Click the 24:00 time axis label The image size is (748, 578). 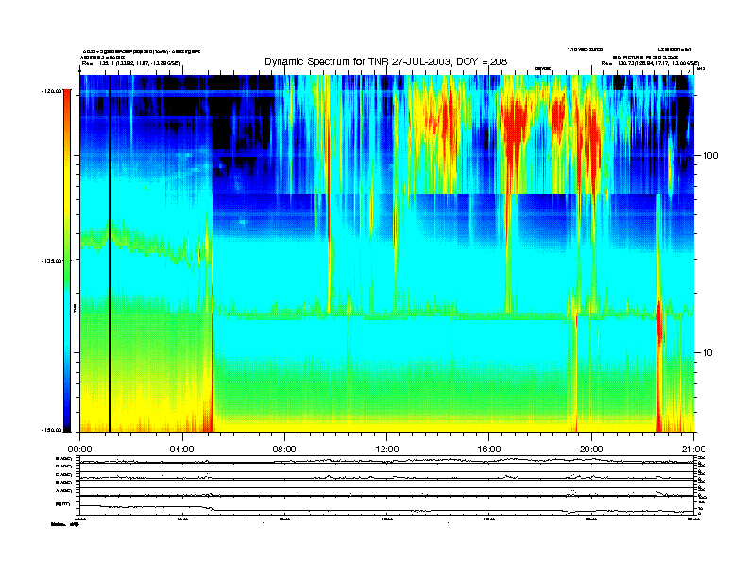693,450
